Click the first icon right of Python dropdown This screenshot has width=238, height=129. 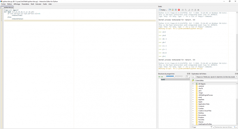tap(169, 10)
